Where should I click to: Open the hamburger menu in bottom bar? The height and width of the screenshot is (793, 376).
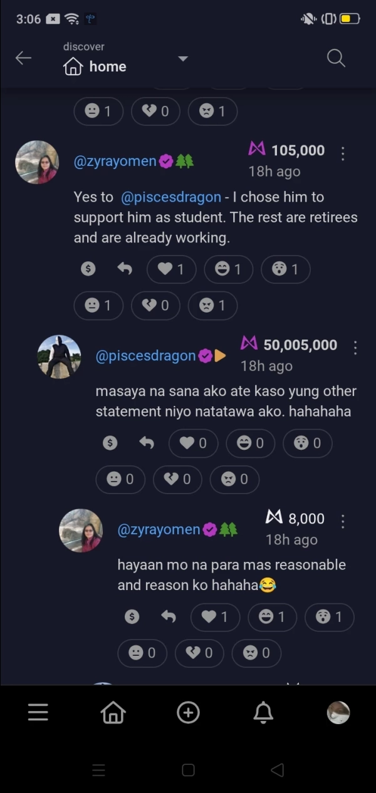38,712
